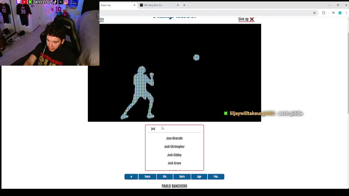Screen dimensions: 349x196
Task: Click the PAOLO BANCHERO guess row
Action: click(x=174, y=186)
